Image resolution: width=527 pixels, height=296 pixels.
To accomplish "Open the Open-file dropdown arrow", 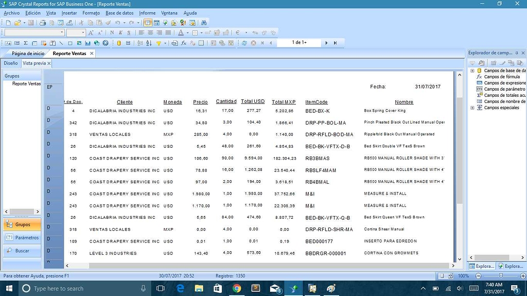I will (24, 23).
